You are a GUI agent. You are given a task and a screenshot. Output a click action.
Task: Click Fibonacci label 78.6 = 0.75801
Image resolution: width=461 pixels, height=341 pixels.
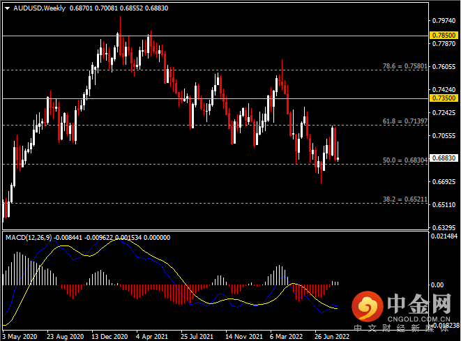pos(405,66)
